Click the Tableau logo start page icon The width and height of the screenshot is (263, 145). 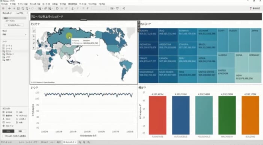pyautogui.click(x=3, y=8)
